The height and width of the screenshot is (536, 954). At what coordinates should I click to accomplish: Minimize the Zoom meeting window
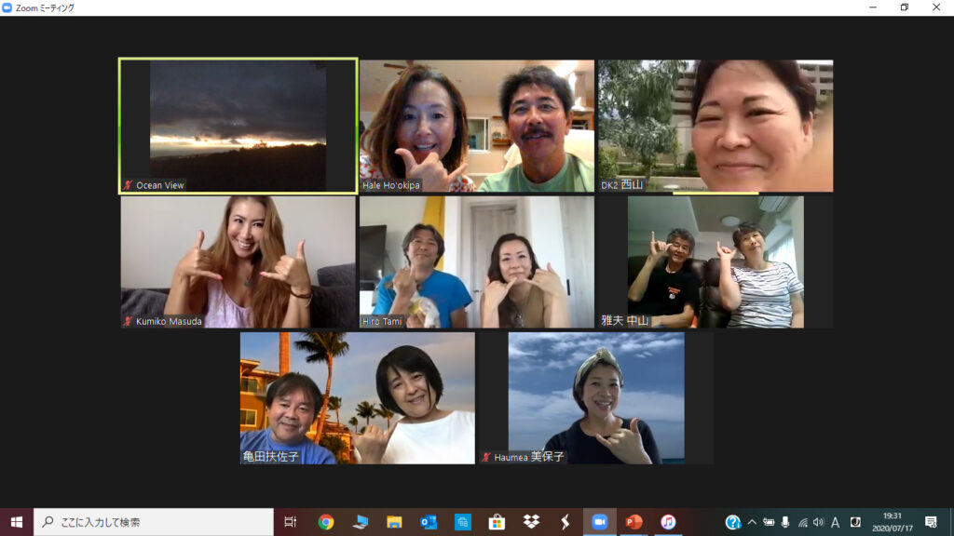pos(873,7)
